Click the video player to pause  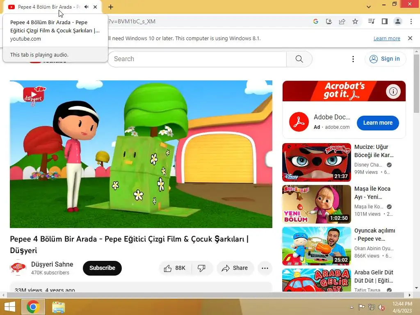point(141,154)
